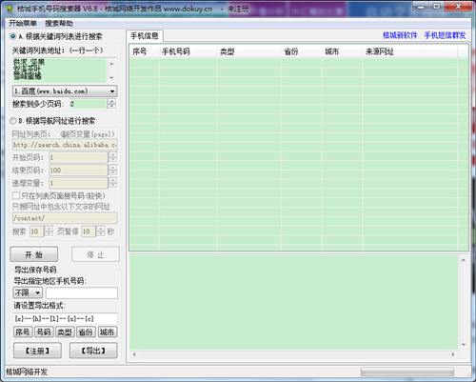
Task: Insert 类型 into export format
Action: (x=65, y=332)
